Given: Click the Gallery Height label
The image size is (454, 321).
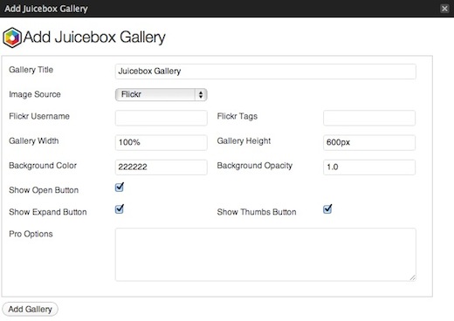Looking at the screenshot, I should [244, 141].
